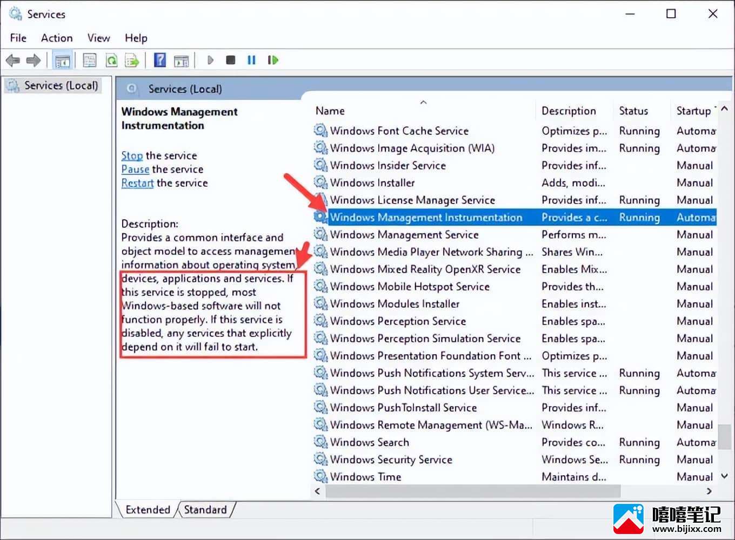The height and width of the screenshot is (540, 735).
Task: Select Windows Remote Management (WS-Management) row
Action: (x=514, y=424)
